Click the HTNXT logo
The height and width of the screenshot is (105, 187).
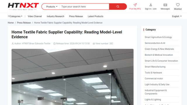pyautogui.click(x=23, y=6)
